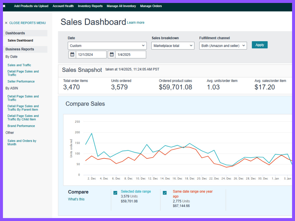
Task: Untick the Selected date range checkbox
Action: pyautogui.click(x=115, y=193)
